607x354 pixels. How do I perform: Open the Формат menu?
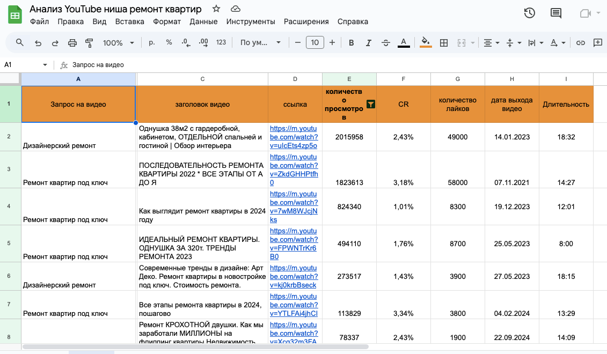point(167,21)
